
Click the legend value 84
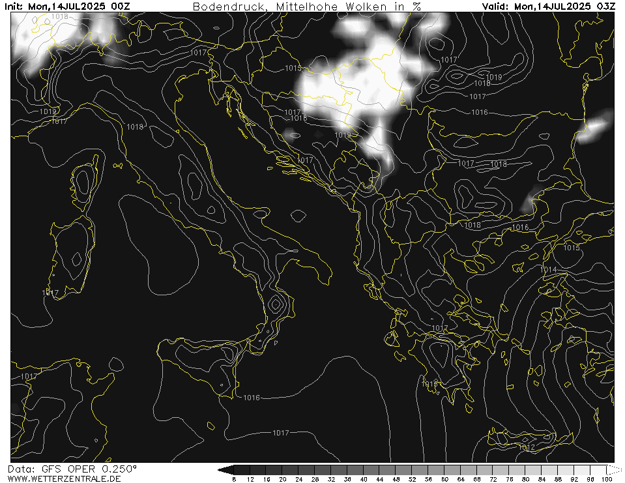coord(542,479)
